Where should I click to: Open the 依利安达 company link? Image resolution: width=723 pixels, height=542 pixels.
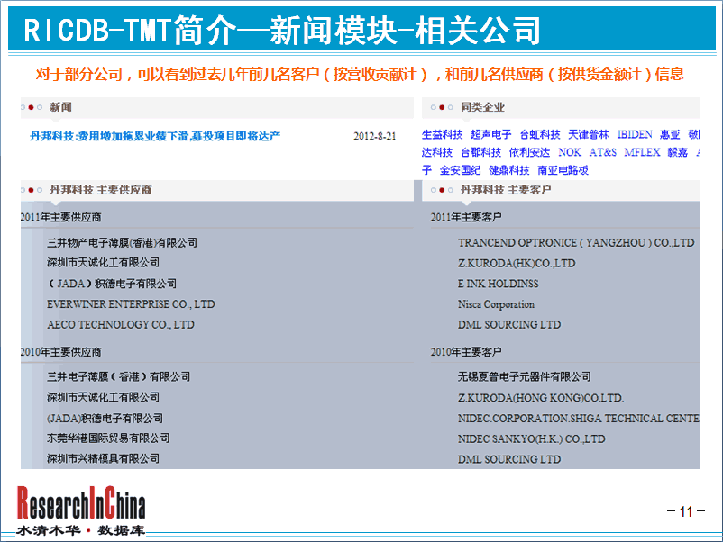pos(529,152)
